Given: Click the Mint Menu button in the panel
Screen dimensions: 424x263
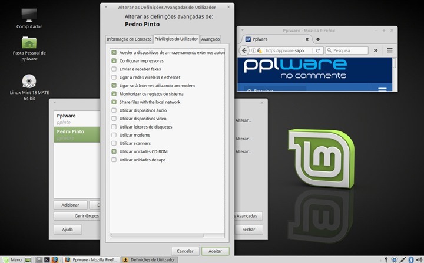Looking at the screenshot, I should pyautogui.click(x=12, y=259).
